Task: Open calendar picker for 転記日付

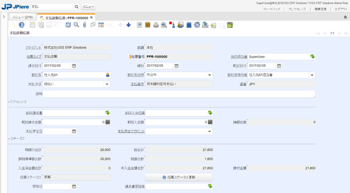Action: click(279, 66)
